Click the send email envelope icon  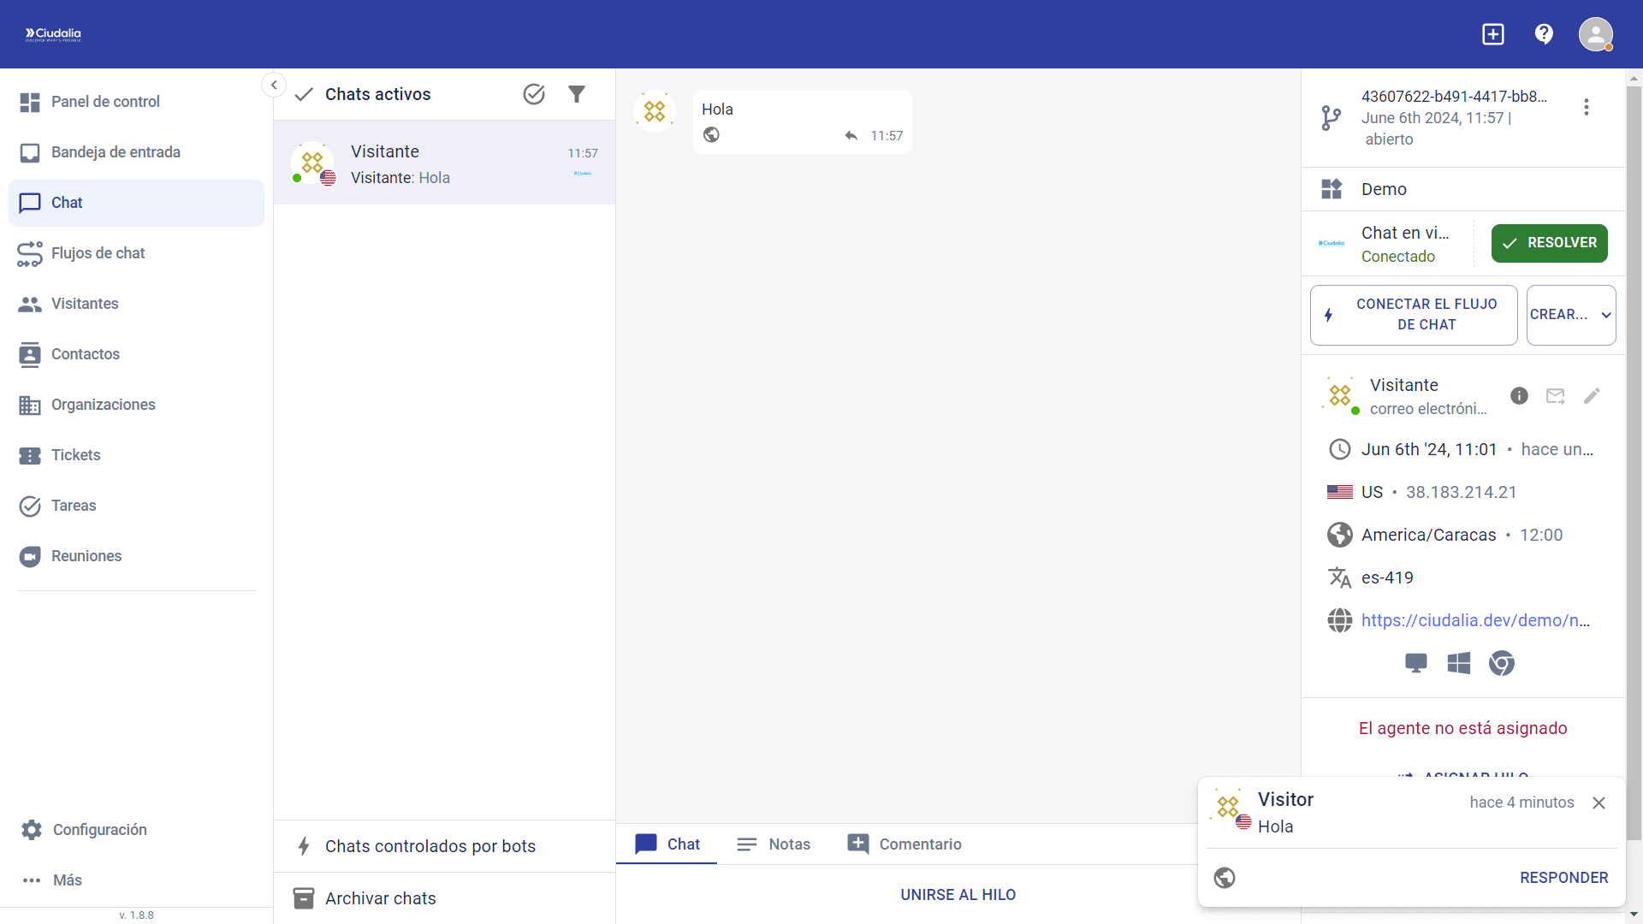(1556, 395)
